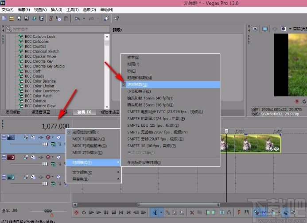
Task: Click the Stop playback button
Action: [x=114, y=212]
